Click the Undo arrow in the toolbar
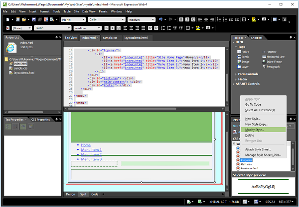The width and height of the screenshot is (299, 207). 160,20
